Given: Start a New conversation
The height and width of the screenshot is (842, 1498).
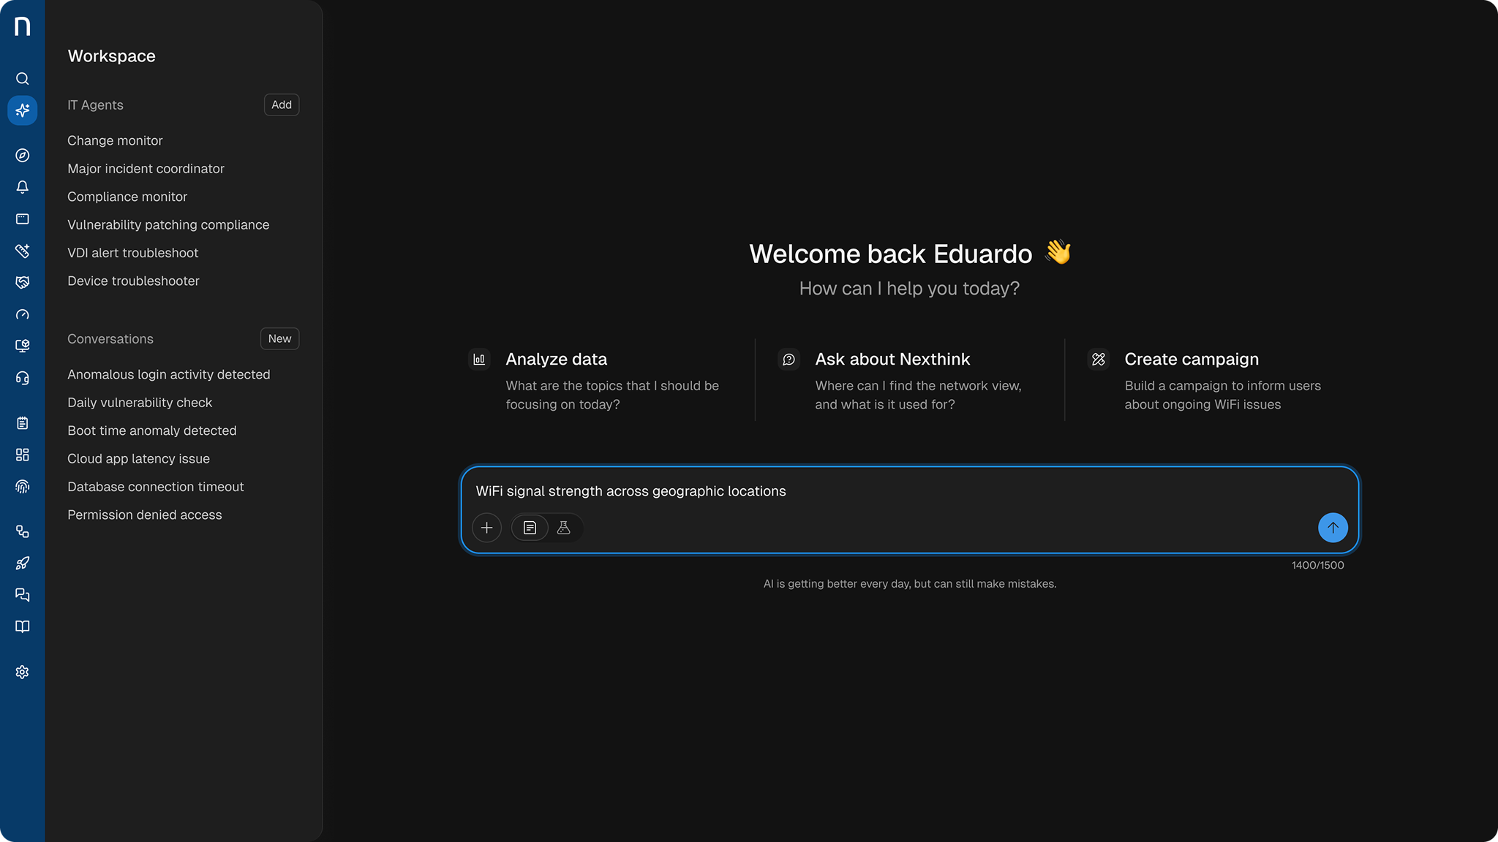Looking at the screenshot, I should tap(279, 338).
